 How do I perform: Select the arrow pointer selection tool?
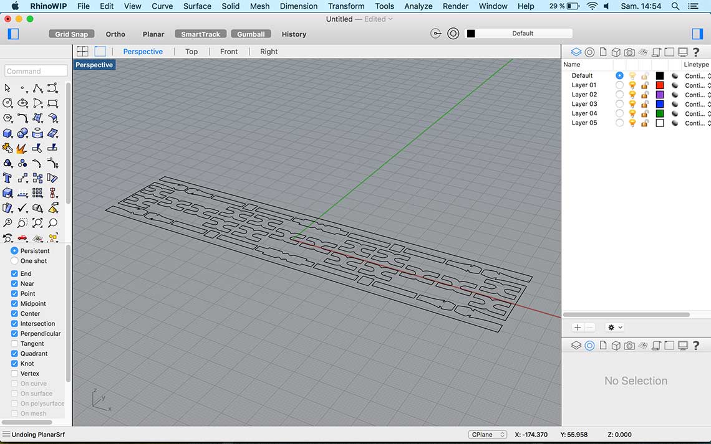pyautogui.click(x=7, y=88)
